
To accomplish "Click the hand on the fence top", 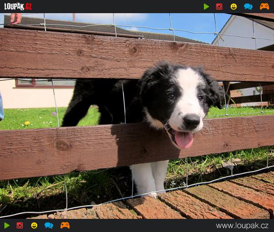I will coord(16,18).
